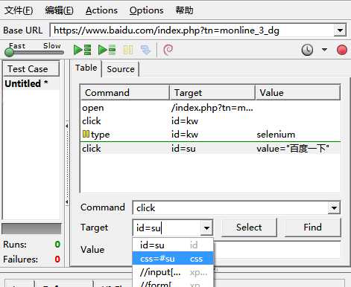Screen dimensions: 351x287
Task: Click the selenium value cell
Action: coord(276,135)
